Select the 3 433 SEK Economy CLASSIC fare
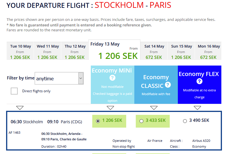 (141, 121)
